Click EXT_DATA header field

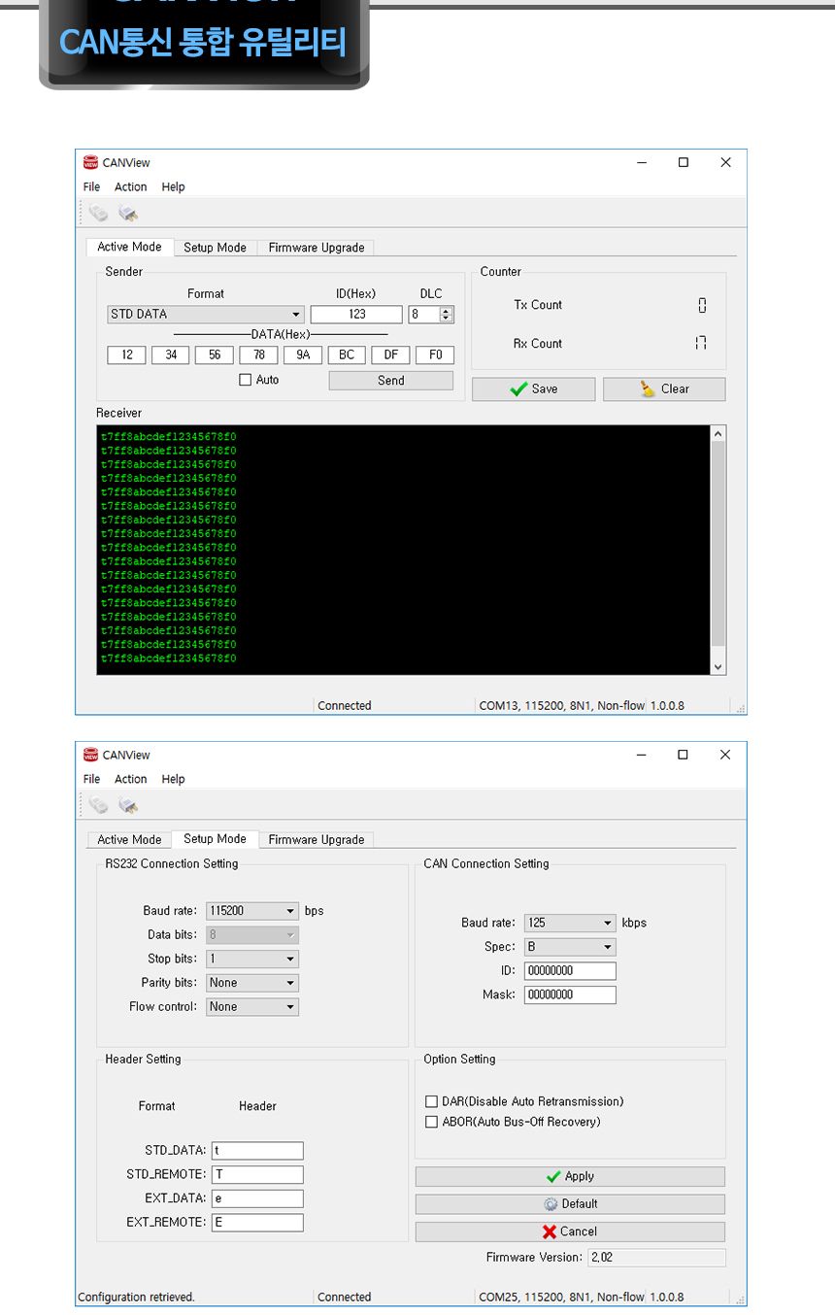click(257, 1198)
